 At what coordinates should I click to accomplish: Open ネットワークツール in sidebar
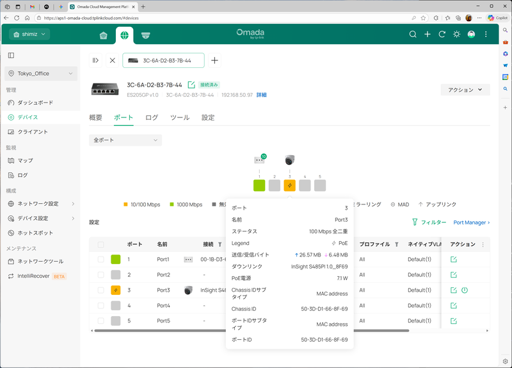pyautogui.click(x=41, y=262)
